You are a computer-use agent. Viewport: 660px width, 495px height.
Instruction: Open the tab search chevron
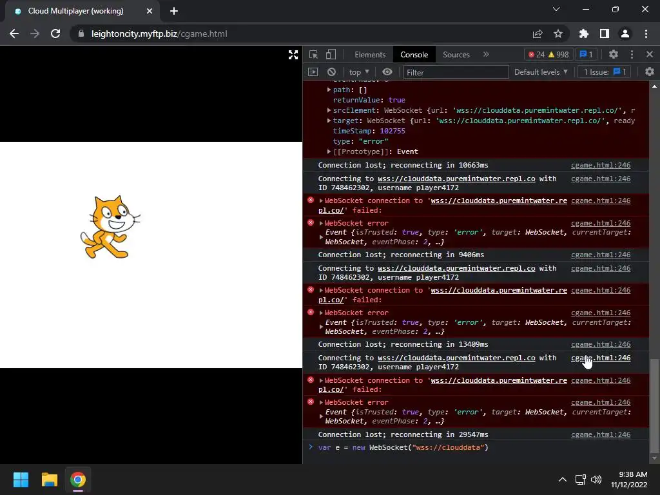coord(556,9)
